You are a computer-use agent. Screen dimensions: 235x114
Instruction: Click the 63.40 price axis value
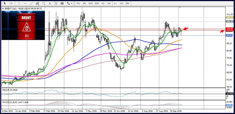(x=229, y=80)
